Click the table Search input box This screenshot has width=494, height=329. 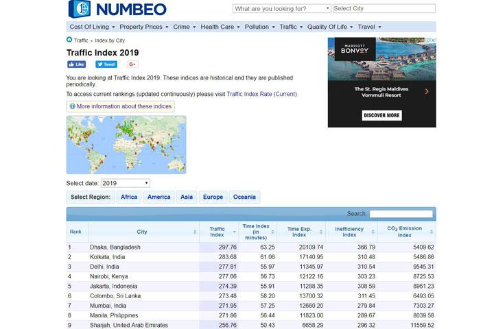tap(401, 214)
